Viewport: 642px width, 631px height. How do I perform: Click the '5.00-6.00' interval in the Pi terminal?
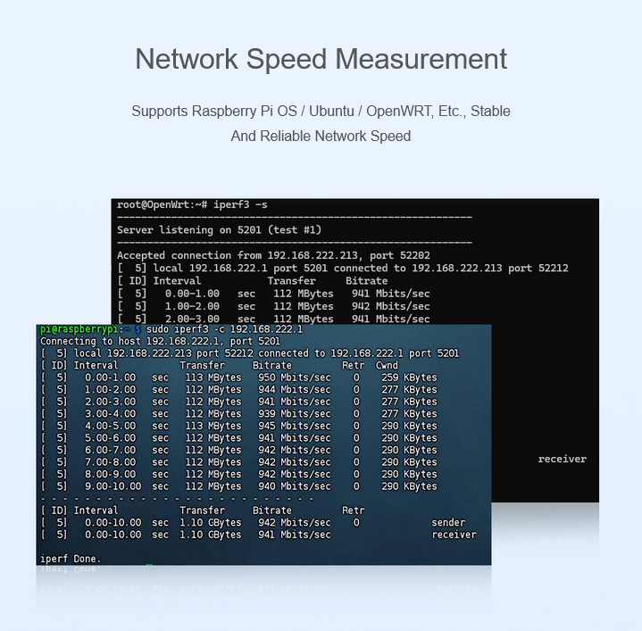110,438
